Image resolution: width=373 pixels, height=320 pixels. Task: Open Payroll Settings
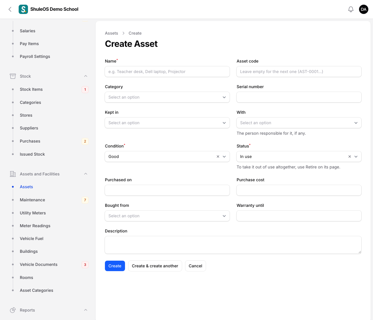pos(35,56)
